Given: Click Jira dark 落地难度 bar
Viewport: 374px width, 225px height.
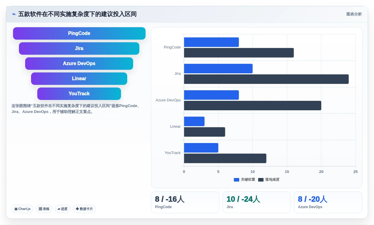Looking at the screenshot, I should 266,79.
